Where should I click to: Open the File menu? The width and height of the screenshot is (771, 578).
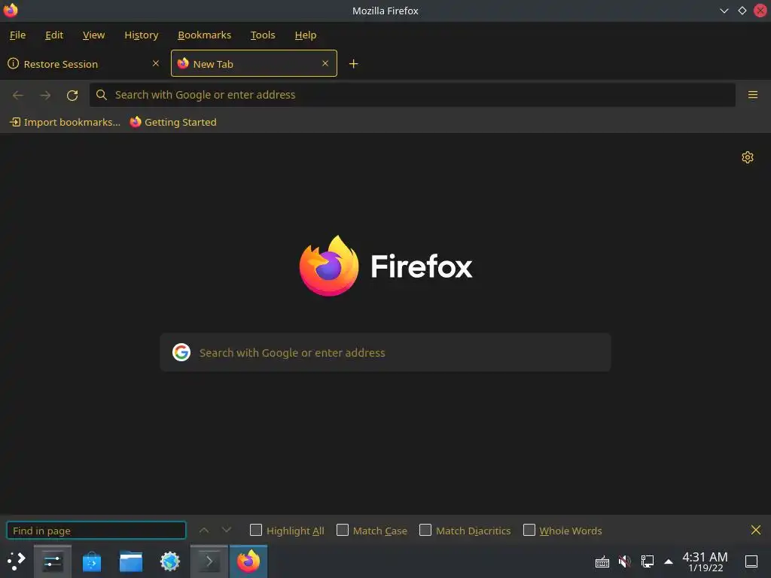[x=18, y=35]
